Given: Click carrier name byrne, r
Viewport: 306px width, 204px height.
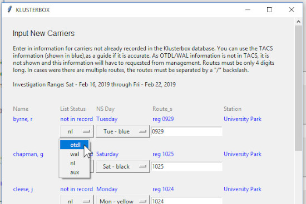Looking at the screenshot, I should point(23,119).
